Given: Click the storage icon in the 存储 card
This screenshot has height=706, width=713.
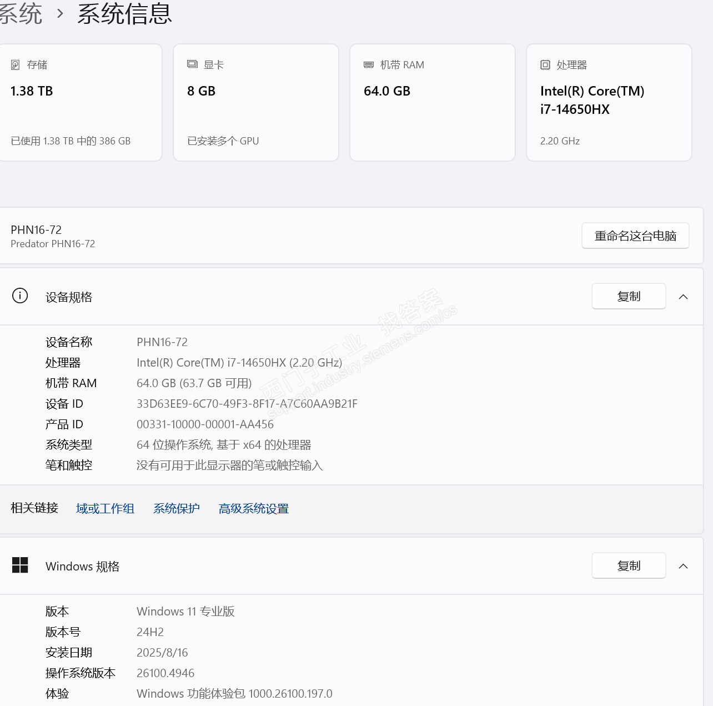Looking at the screenshot, I should click(x=16, y=65).
